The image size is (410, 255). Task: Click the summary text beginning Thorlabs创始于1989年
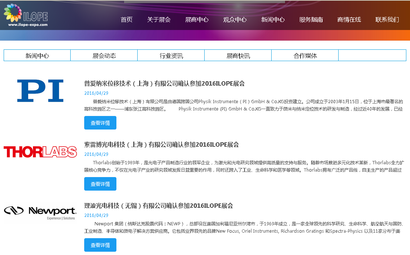[x=244, y=166]
